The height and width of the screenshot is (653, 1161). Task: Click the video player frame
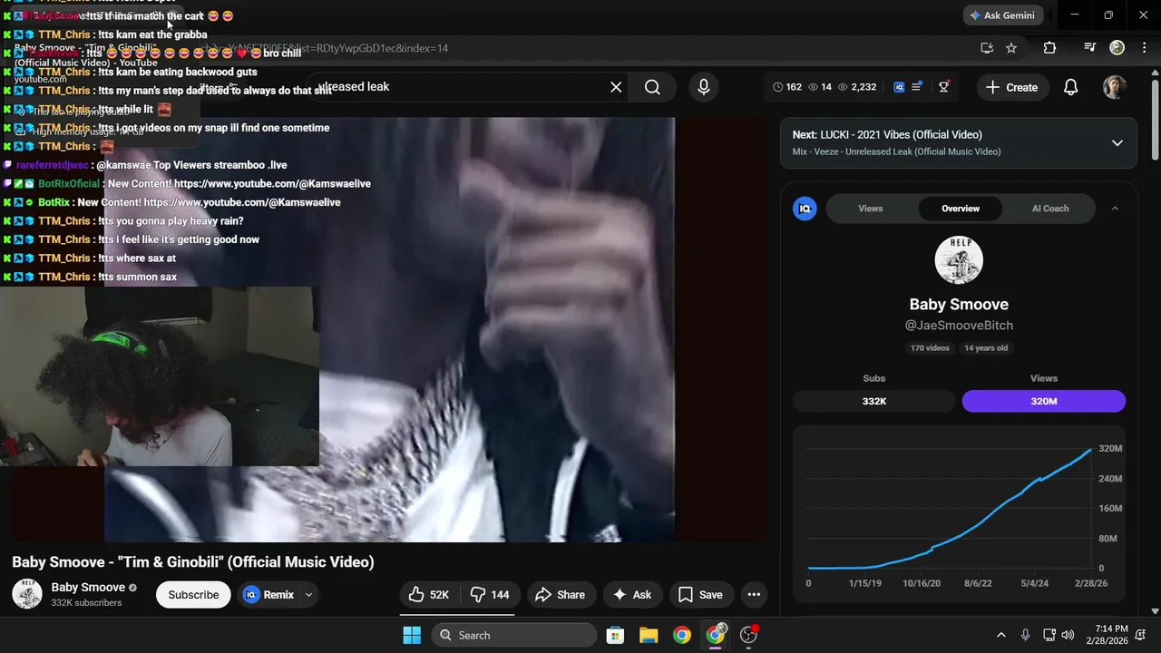point(390,330)
